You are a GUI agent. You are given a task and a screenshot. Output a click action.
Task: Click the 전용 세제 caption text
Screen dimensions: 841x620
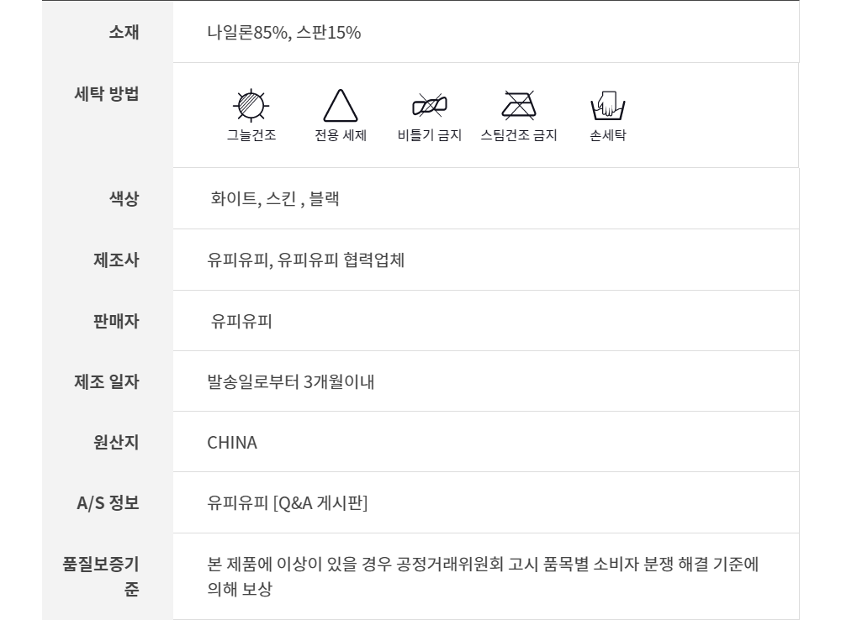(341, 135)
